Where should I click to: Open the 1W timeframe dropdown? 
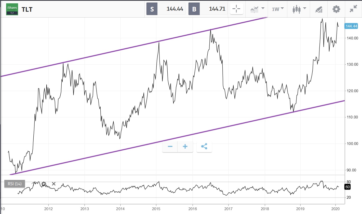click(x=277, y=9)
